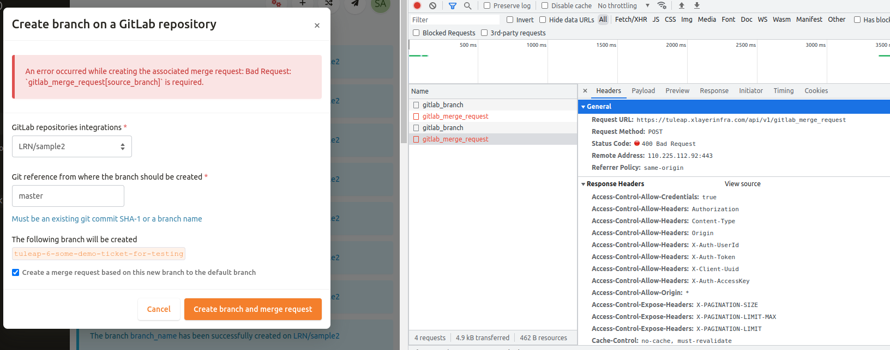This screenshot has width=890, height=350.
Task: Open network search magnifier
Action: tap(467, 5)
